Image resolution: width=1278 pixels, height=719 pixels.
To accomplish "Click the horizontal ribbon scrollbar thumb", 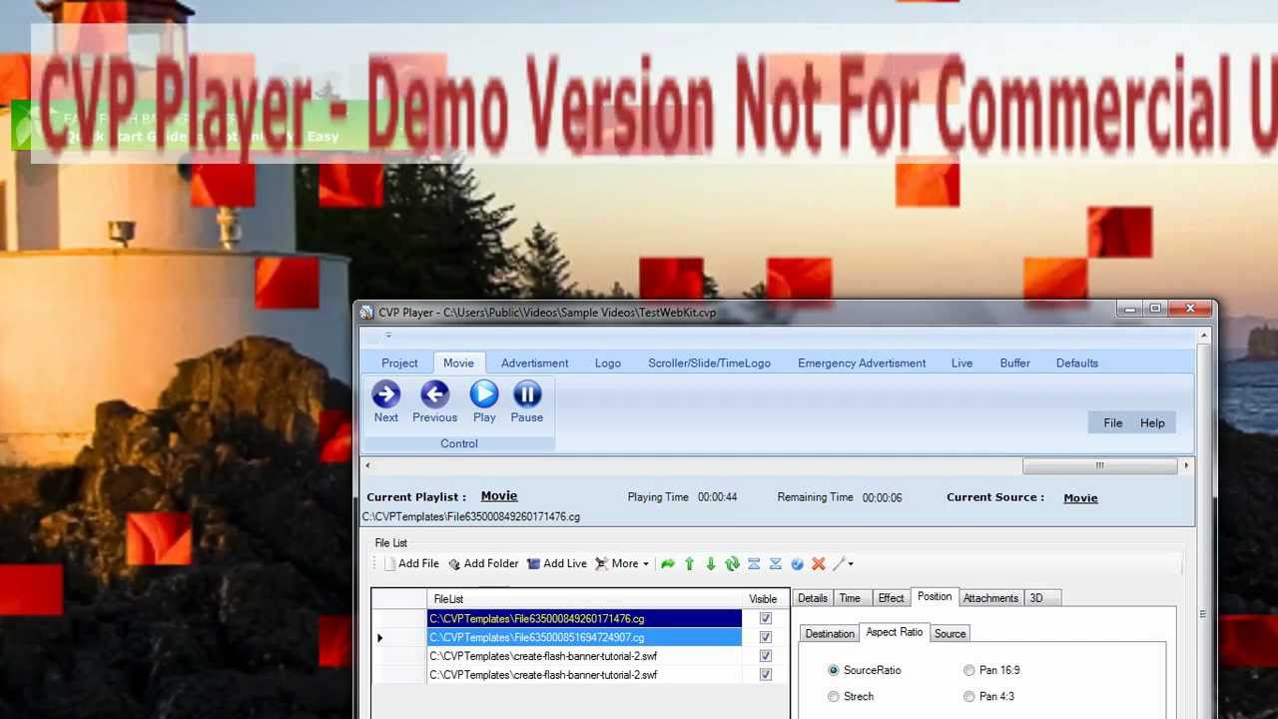I will pyautogui.click(x=1099, y=465).
